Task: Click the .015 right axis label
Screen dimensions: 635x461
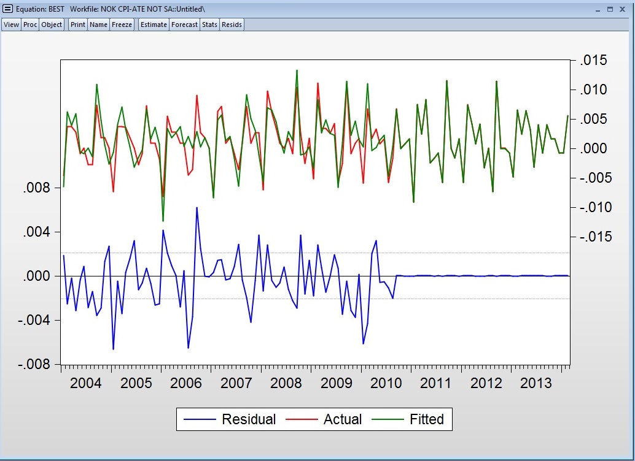Action: point(594,60)
